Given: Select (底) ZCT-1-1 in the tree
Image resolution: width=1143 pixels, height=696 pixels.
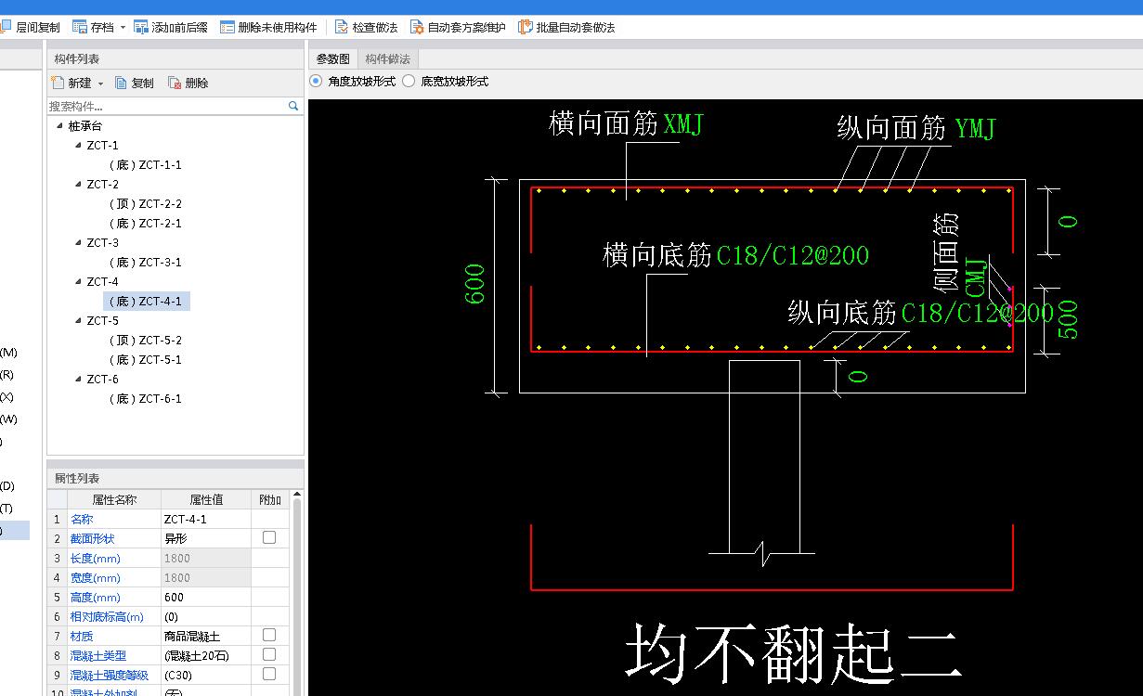Looking at the screenshot, I should point(146,164).
